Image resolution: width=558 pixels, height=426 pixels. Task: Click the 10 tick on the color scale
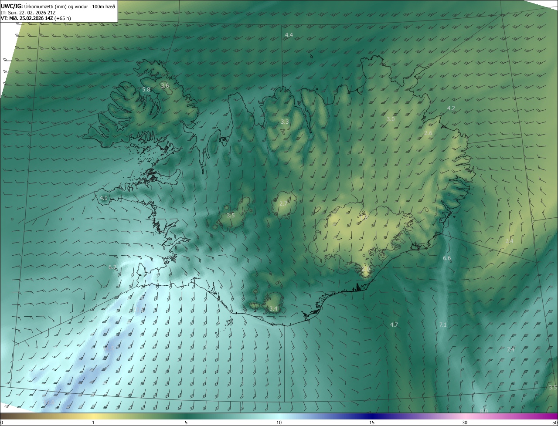(x=279, y=423)
